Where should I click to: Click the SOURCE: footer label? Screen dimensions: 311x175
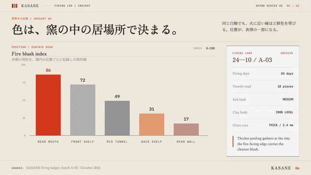(x=17, y=168)
